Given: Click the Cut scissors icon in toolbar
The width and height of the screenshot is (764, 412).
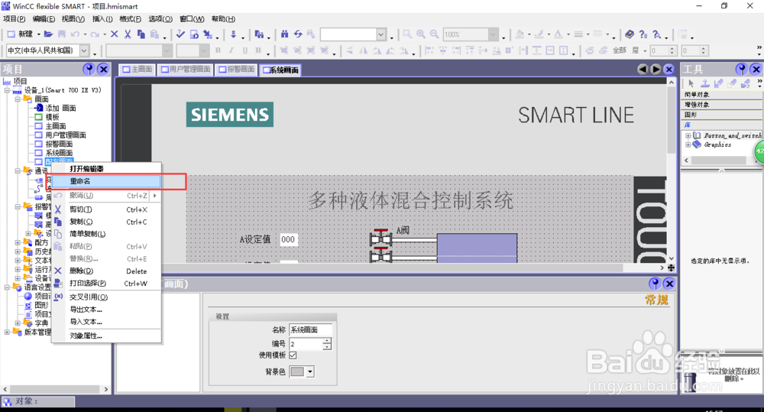Looking at the screenshot, I should pos(128,34).
